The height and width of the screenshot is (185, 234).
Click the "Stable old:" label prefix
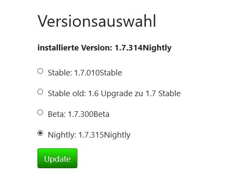[x=67, y=94]
